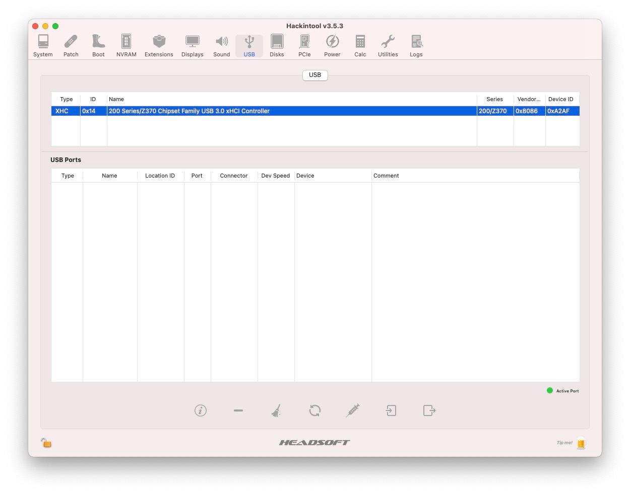The height and width of the screenshot is (494, 630).
Task: Click the minus remove-port icon
Action: [238, 410]
